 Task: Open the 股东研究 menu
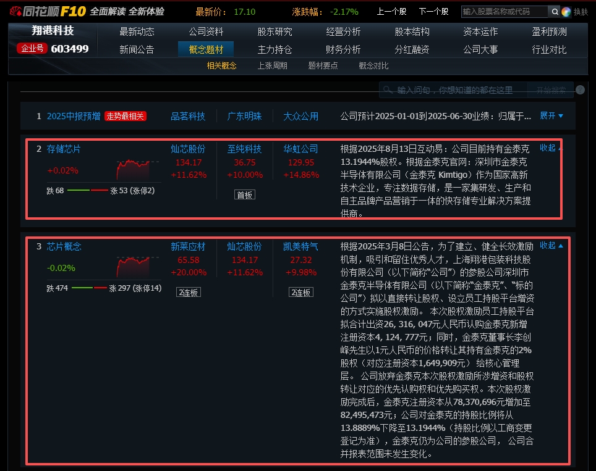click(275, 31)
